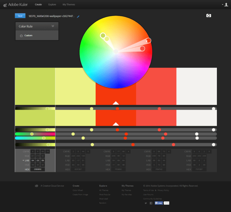Screen dimensions: 231x212
Task: Open the All Themes footer link
Action: [104, 191]
